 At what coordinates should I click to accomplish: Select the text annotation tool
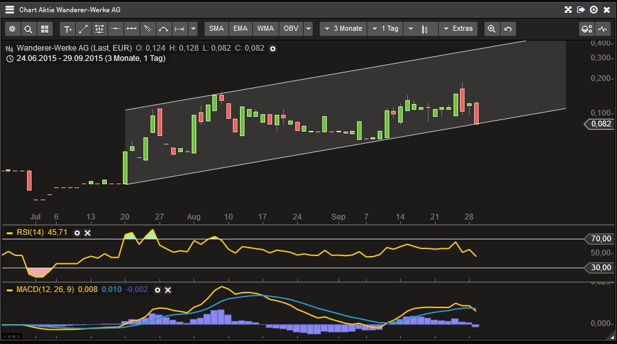click(68, 29)
